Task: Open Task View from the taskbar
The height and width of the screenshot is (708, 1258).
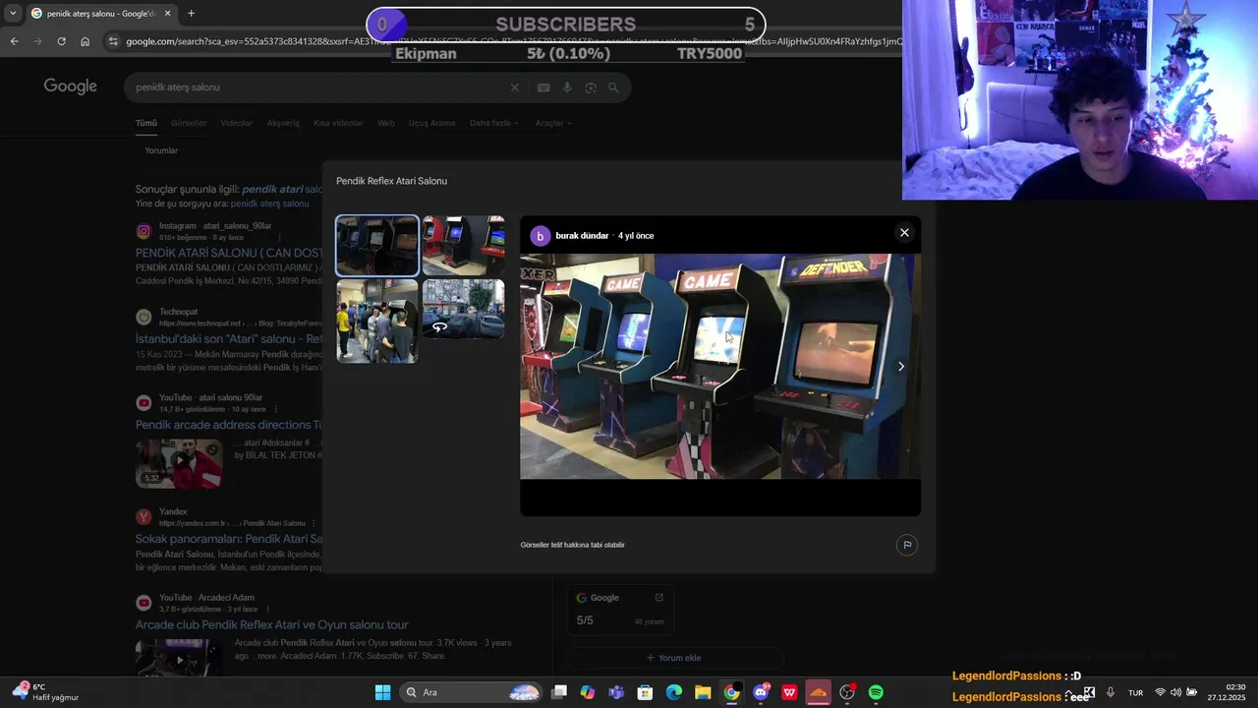Action: [x=559, y=692]
